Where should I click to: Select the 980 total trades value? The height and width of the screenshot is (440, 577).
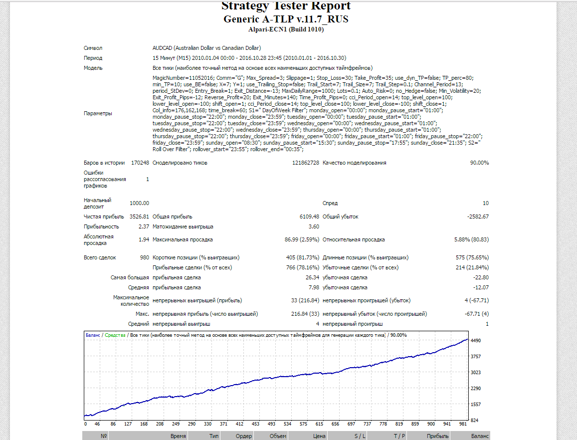pyautogui.click(x=145, y=258)
